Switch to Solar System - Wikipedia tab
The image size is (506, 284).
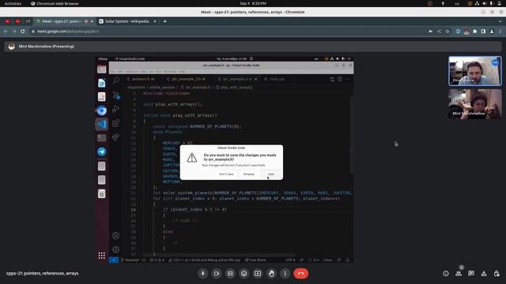(x=126, y=21)
